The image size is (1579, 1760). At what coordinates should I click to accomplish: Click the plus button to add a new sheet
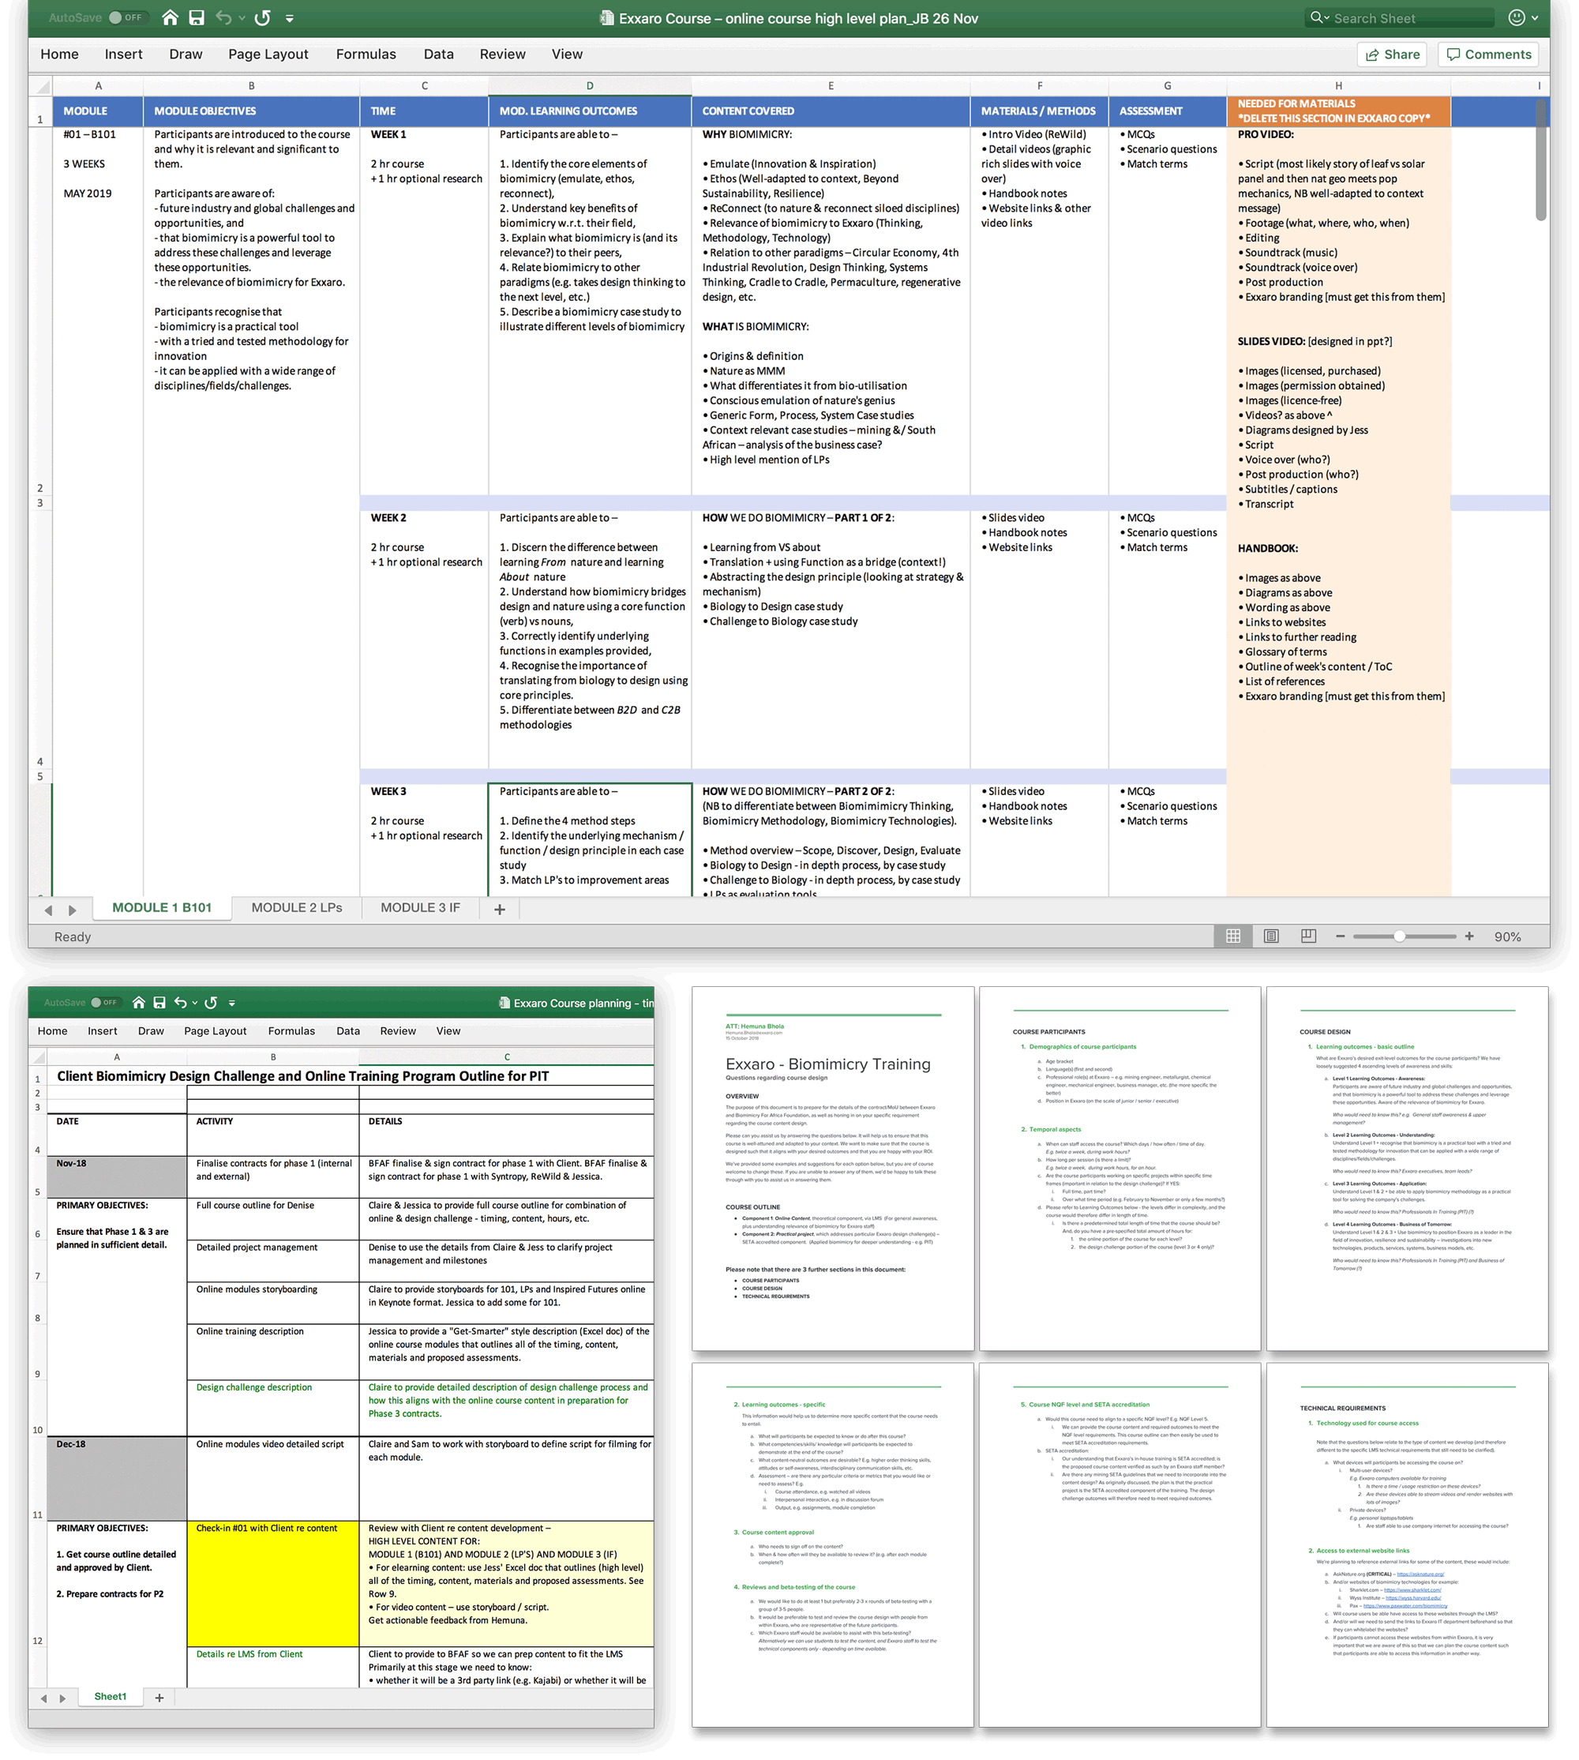(500, 908)
